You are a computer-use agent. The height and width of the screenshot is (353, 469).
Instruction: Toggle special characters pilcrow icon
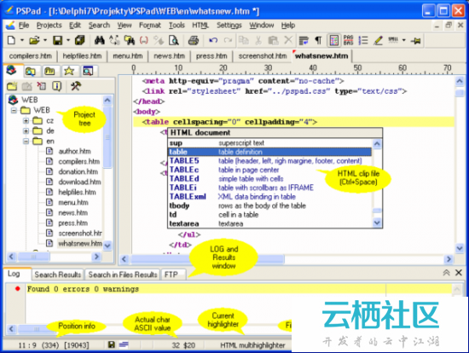point(318,40)
